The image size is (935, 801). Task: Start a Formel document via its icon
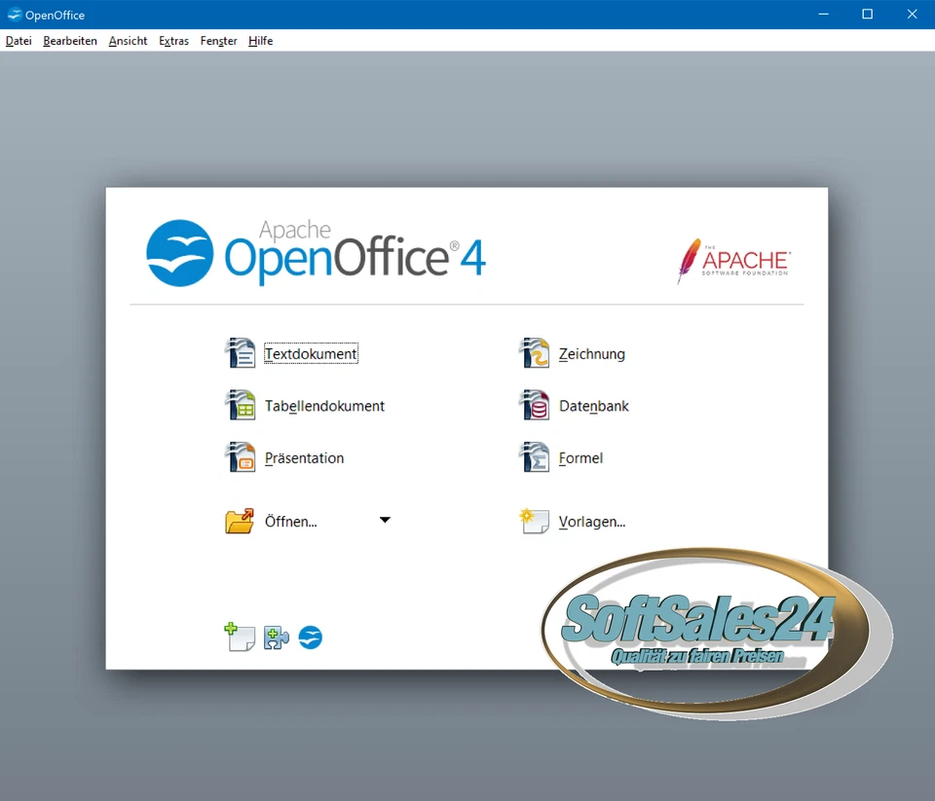pos(534,457)
